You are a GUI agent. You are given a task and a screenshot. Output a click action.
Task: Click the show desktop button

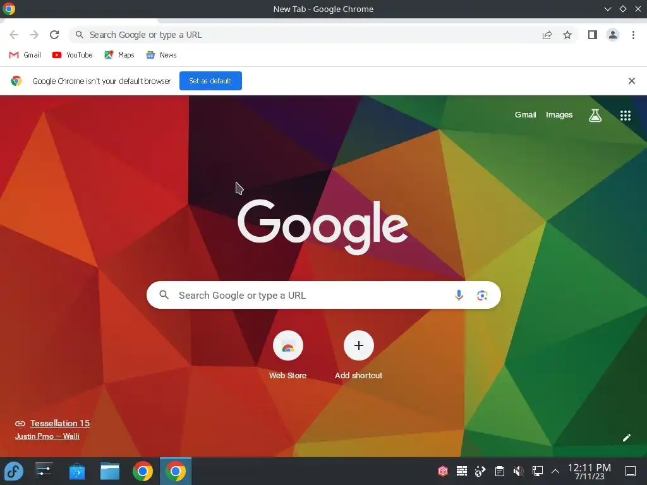pos(631,471)
